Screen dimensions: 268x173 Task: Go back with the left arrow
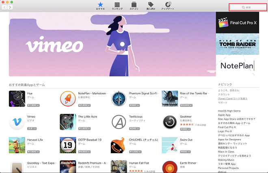[x=4, y=7]
